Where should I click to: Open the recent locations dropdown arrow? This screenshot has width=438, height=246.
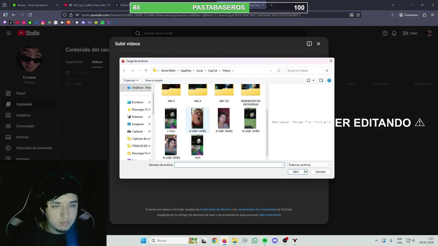coord(139,71)
